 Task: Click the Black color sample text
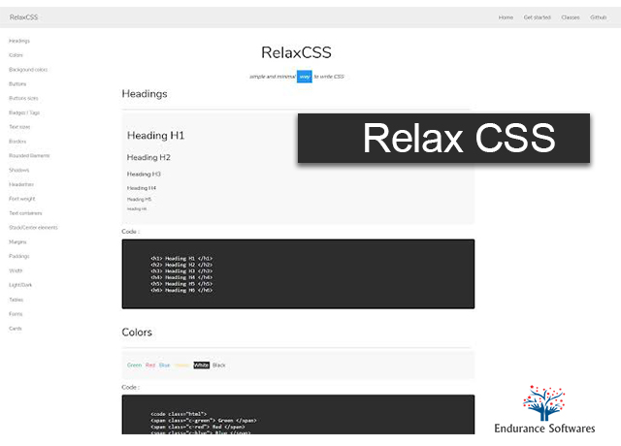pos(219,365)
